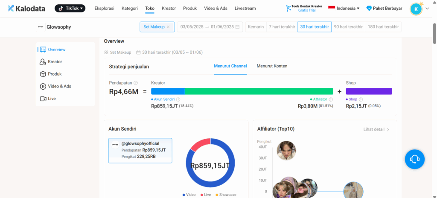Select the @glowsophyofficial account card
The width and height of the screenshot is (437, 198).
[x=140, y=151]
